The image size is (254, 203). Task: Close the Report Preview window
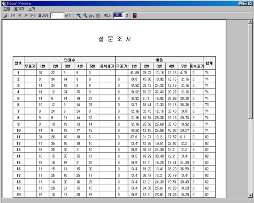coord(250,3)
